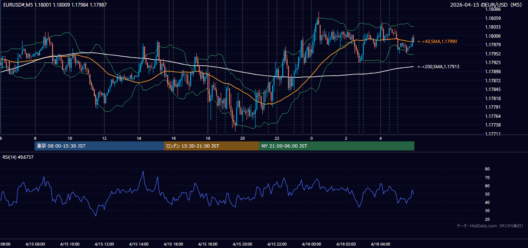Click hour tick 20 under the price chart

click(243, 138)
